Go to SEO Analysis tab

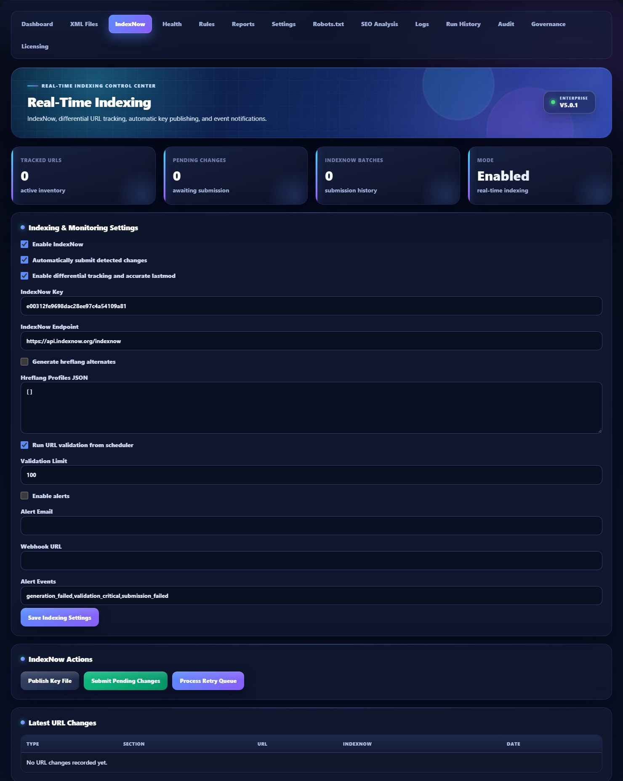[x=379, y=24]
